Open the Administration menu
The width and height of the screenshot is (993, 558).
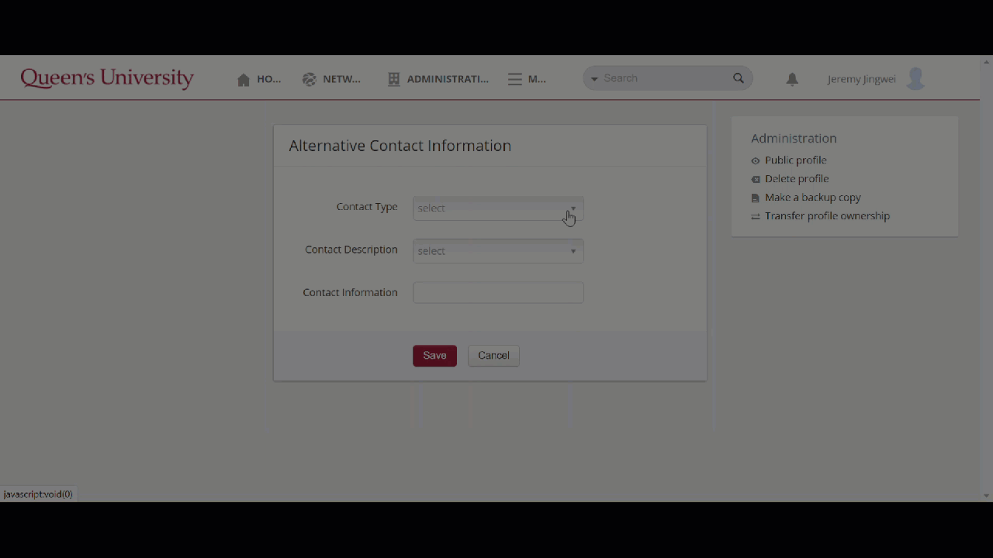(438, 79)
